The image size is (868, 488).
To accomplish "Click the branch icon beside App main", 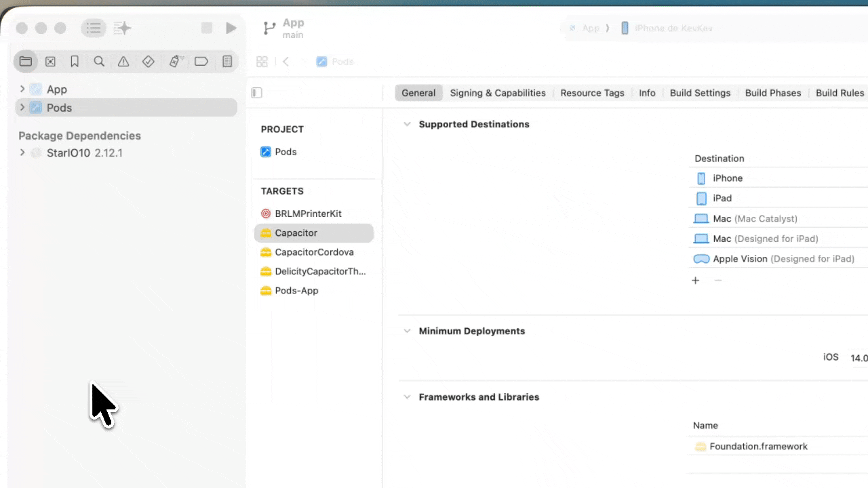I will [x=269, y=28].
